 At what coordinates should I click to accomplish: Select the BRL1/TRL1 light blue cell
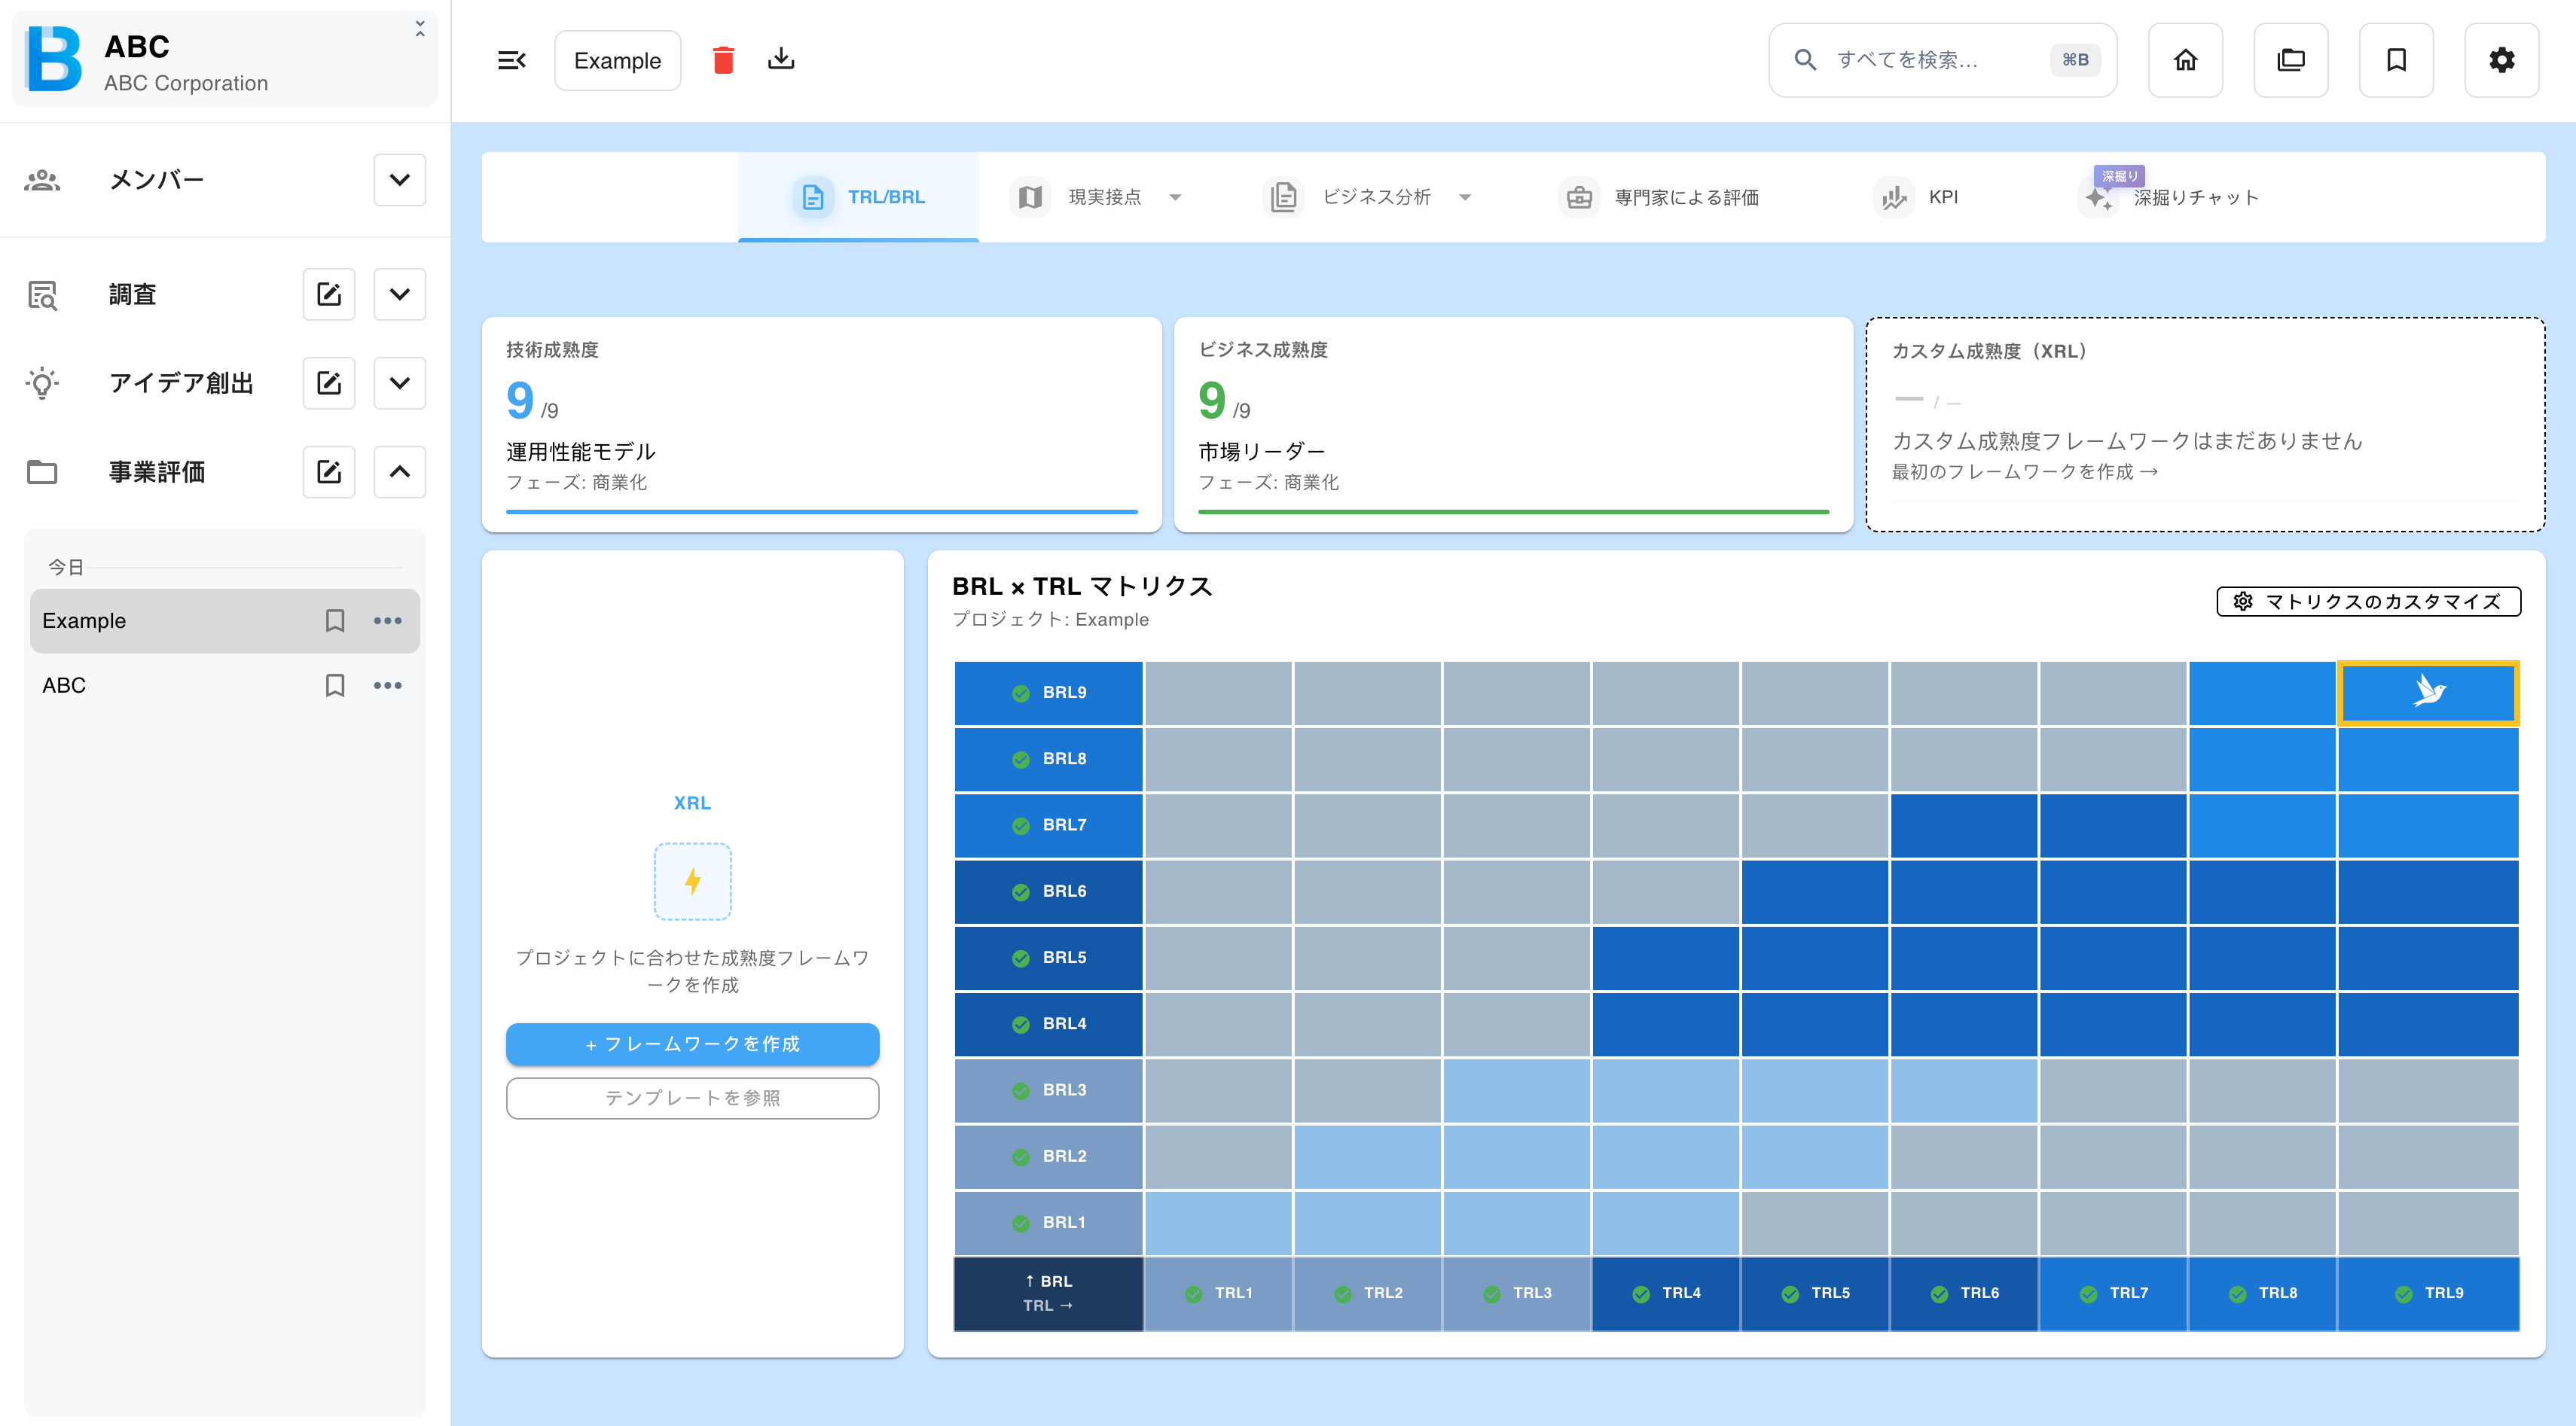coord(1218,1223)
